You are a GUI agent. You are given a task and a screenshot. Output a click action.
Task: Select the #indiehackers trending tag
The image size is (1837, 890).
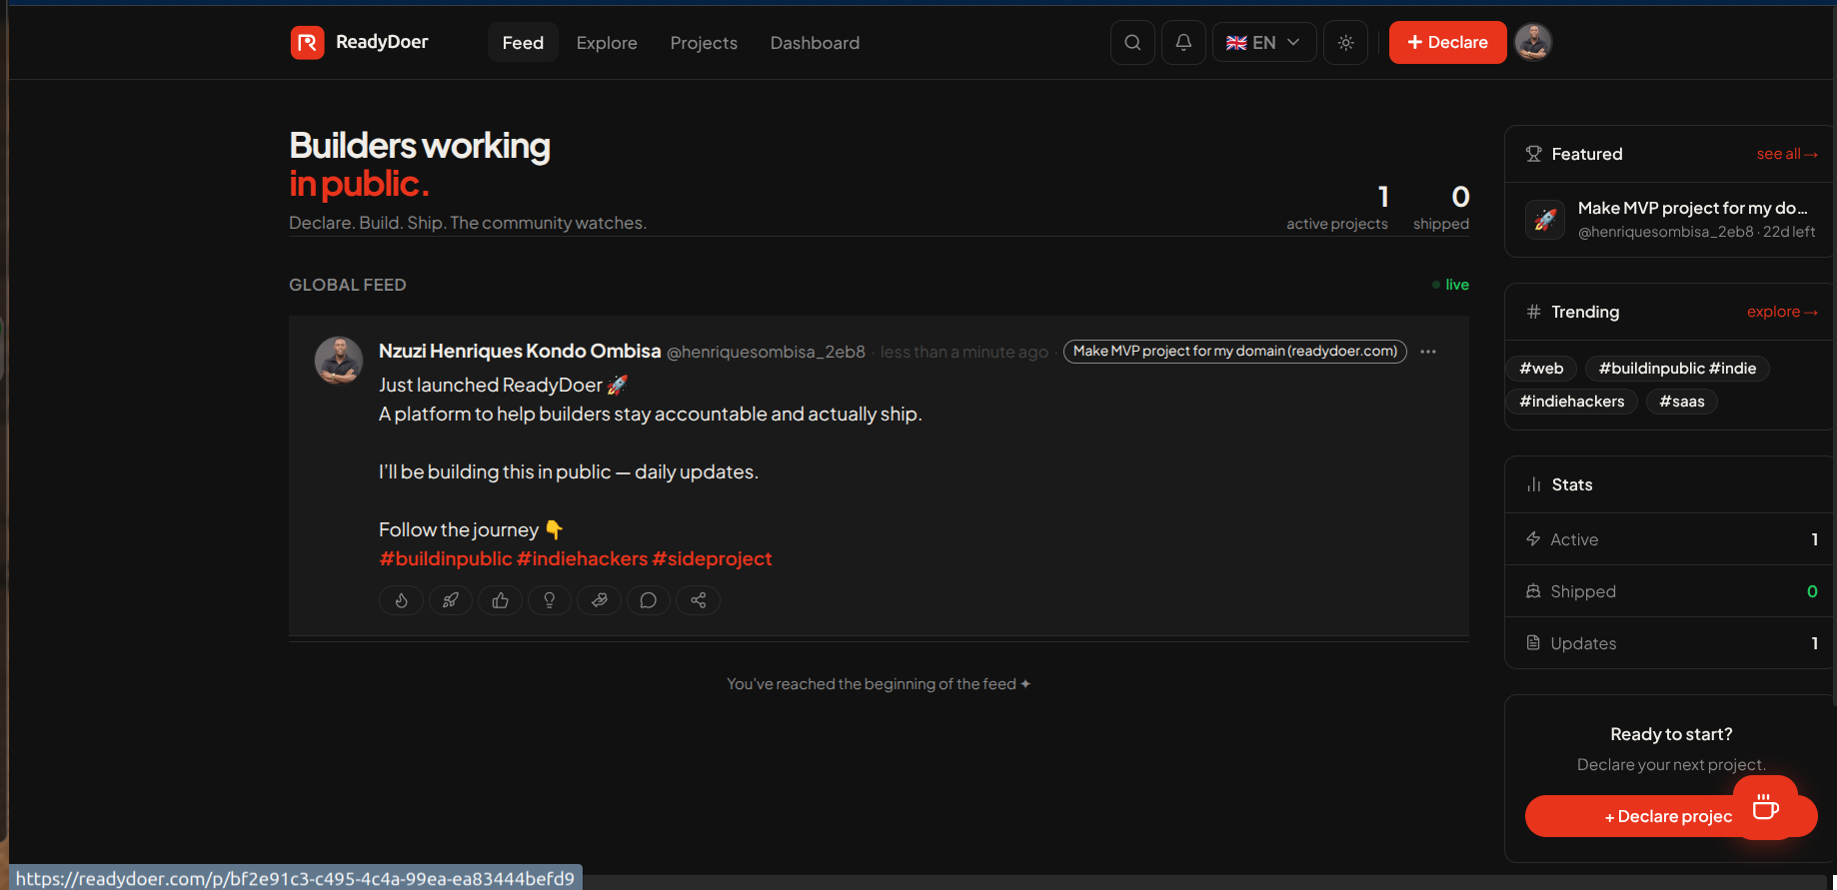(1571, 402)
